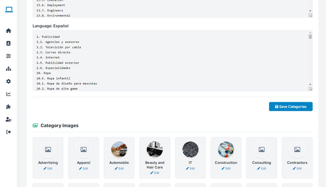This screenshot has height=187, width=326.
Task: Open the user shield admin icon
Action: pos(9,119)
